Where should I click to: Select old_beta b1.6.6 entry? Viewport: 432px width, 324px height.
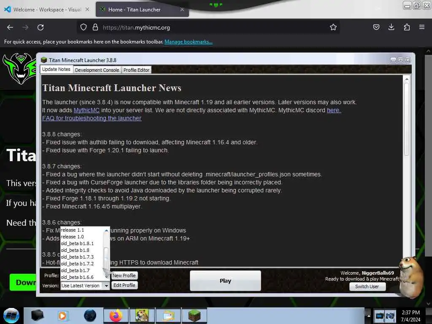(x=81, y=277)
